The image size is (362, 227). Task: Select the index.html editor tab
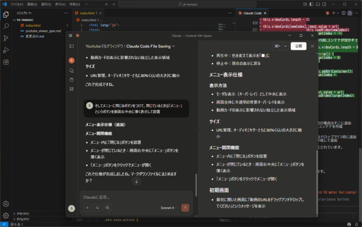point(87,13)
